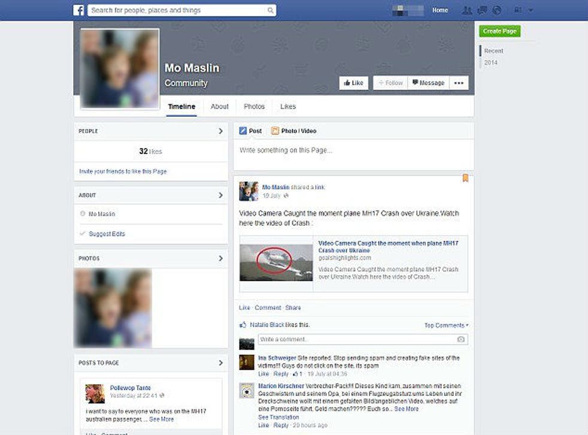Click the 19 July post timestamp
The image size is (588, 435).
click(271, 195)
